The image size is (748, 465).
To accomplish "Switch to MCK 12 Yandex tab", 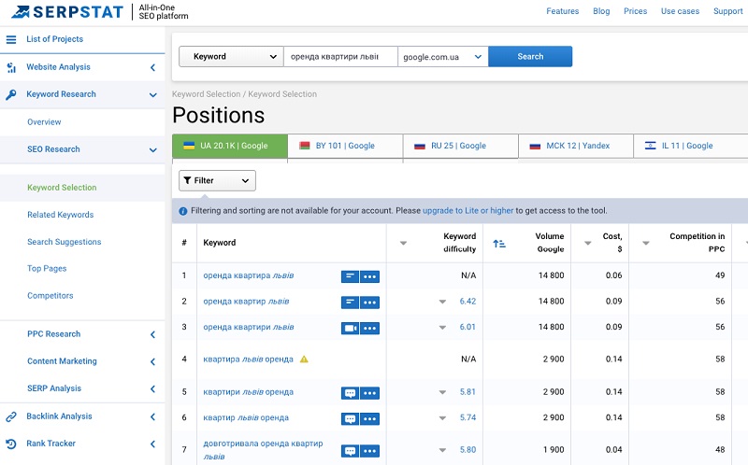I will 576,146.
